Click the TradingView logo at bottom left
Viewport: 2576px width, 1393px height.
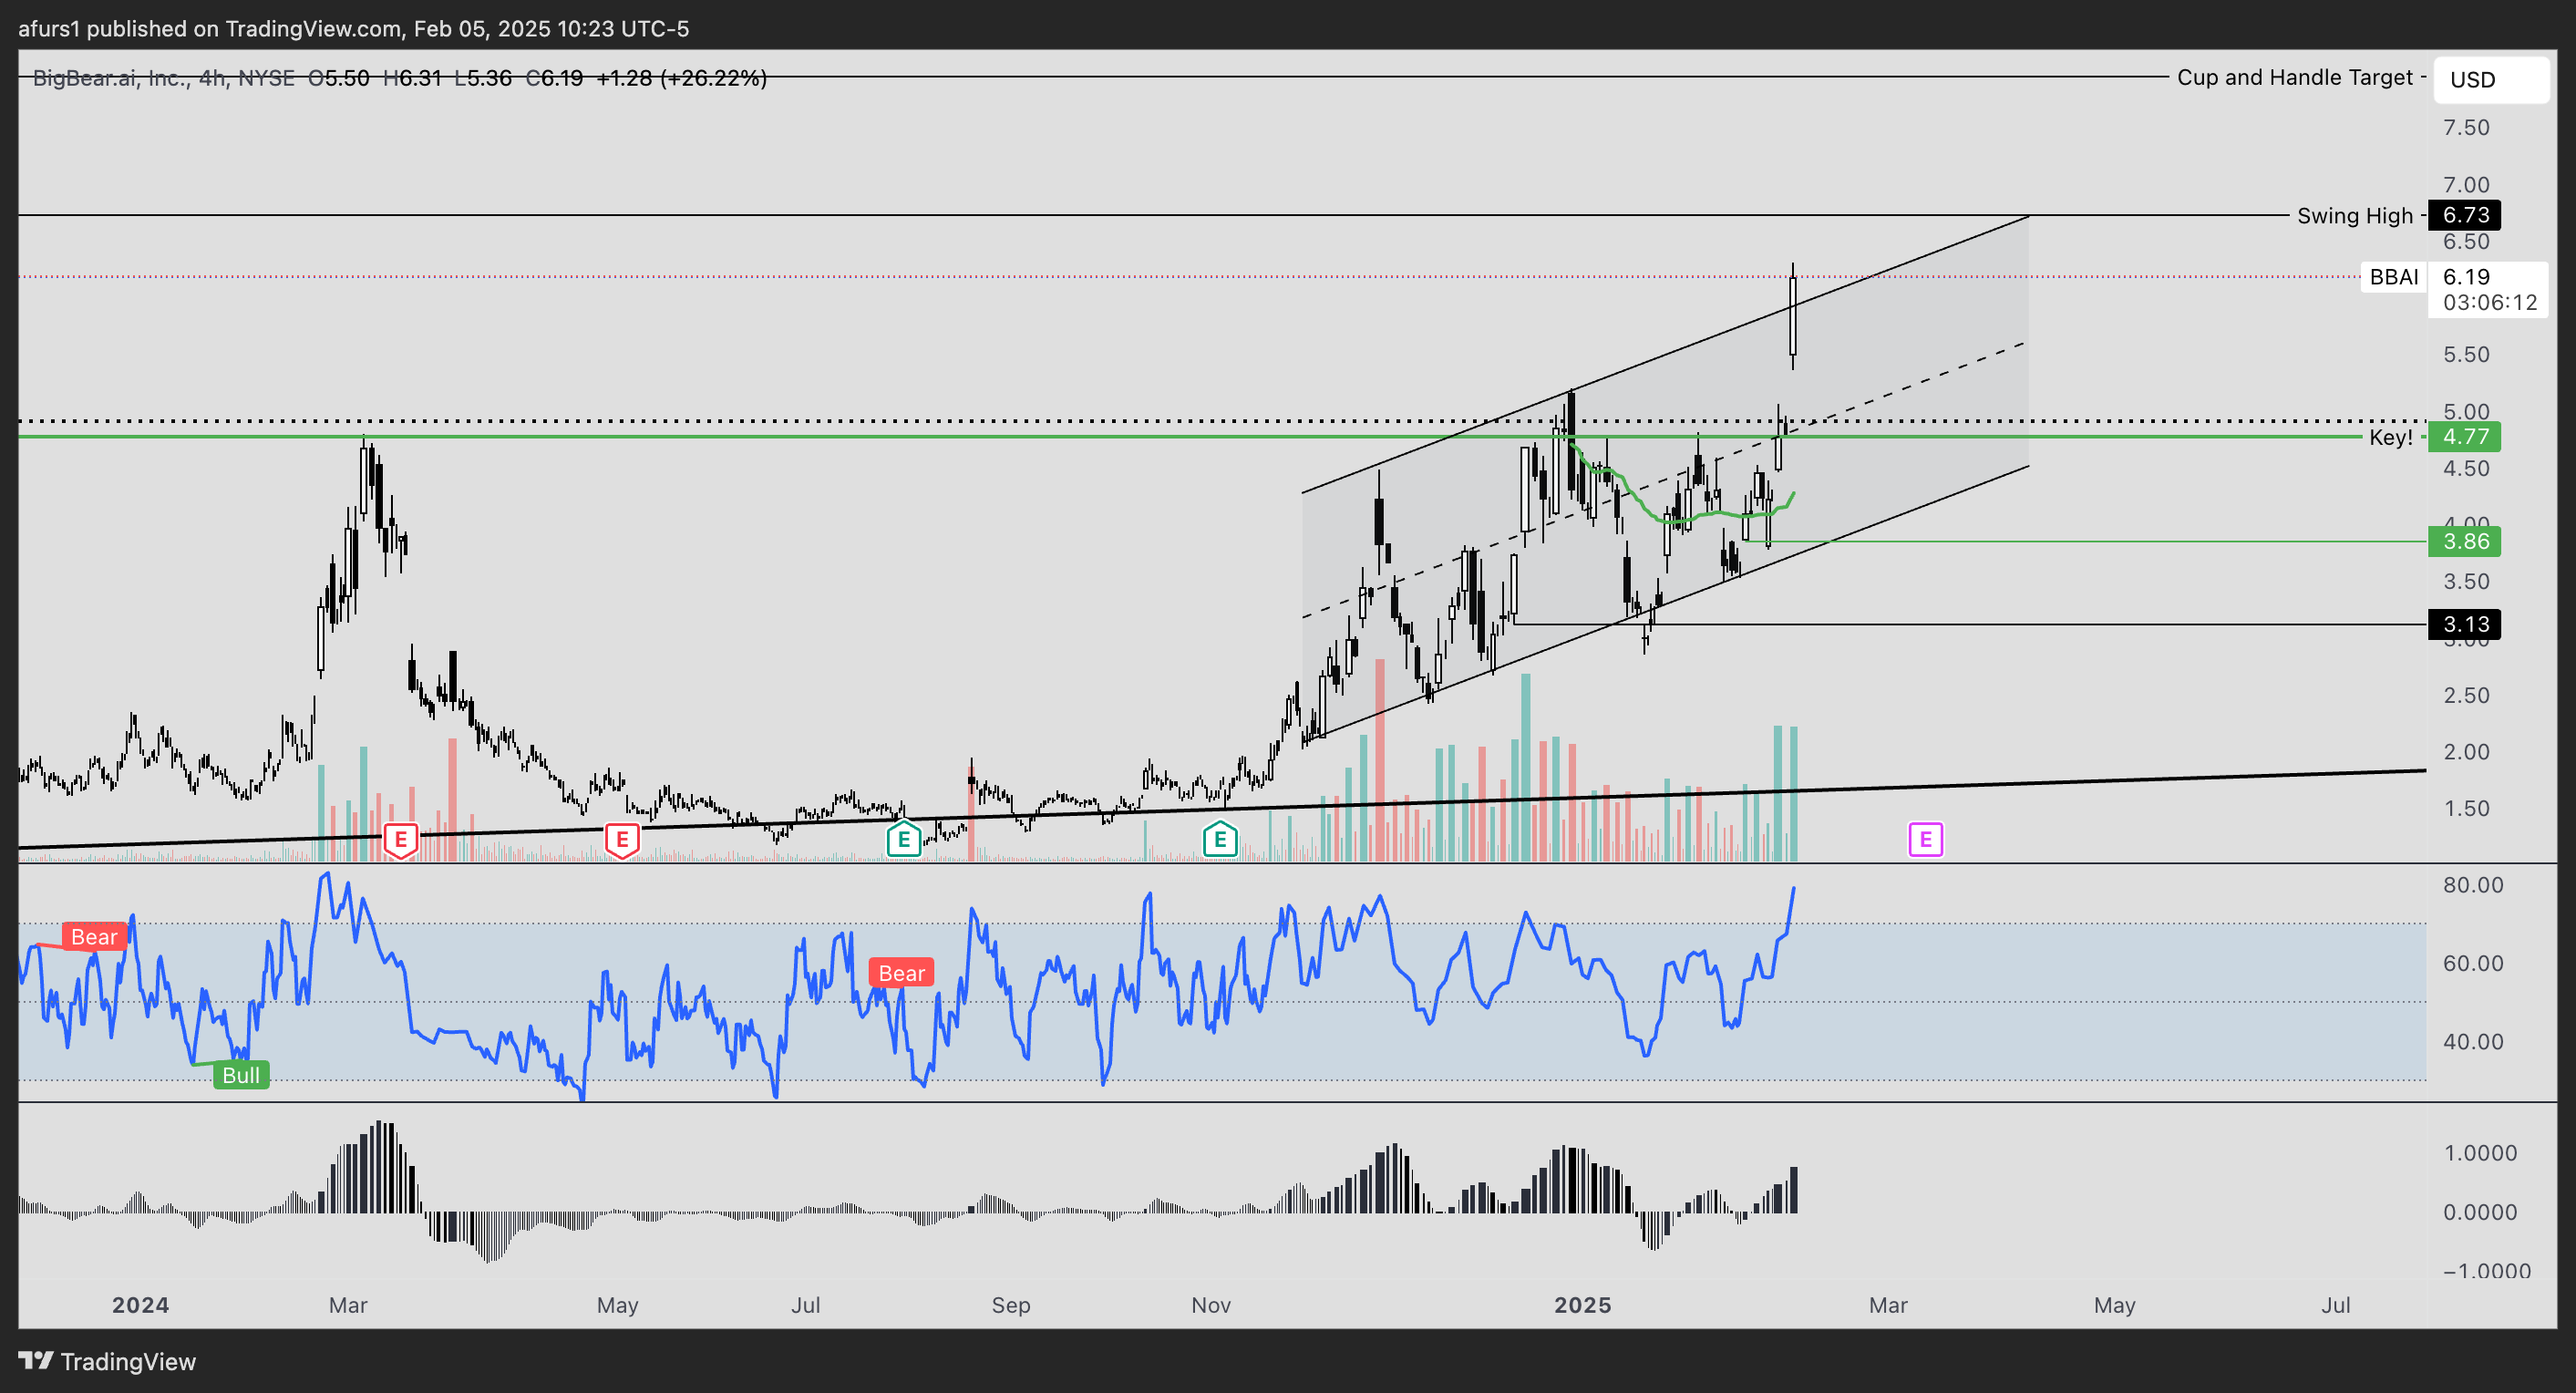(107, 1361)
